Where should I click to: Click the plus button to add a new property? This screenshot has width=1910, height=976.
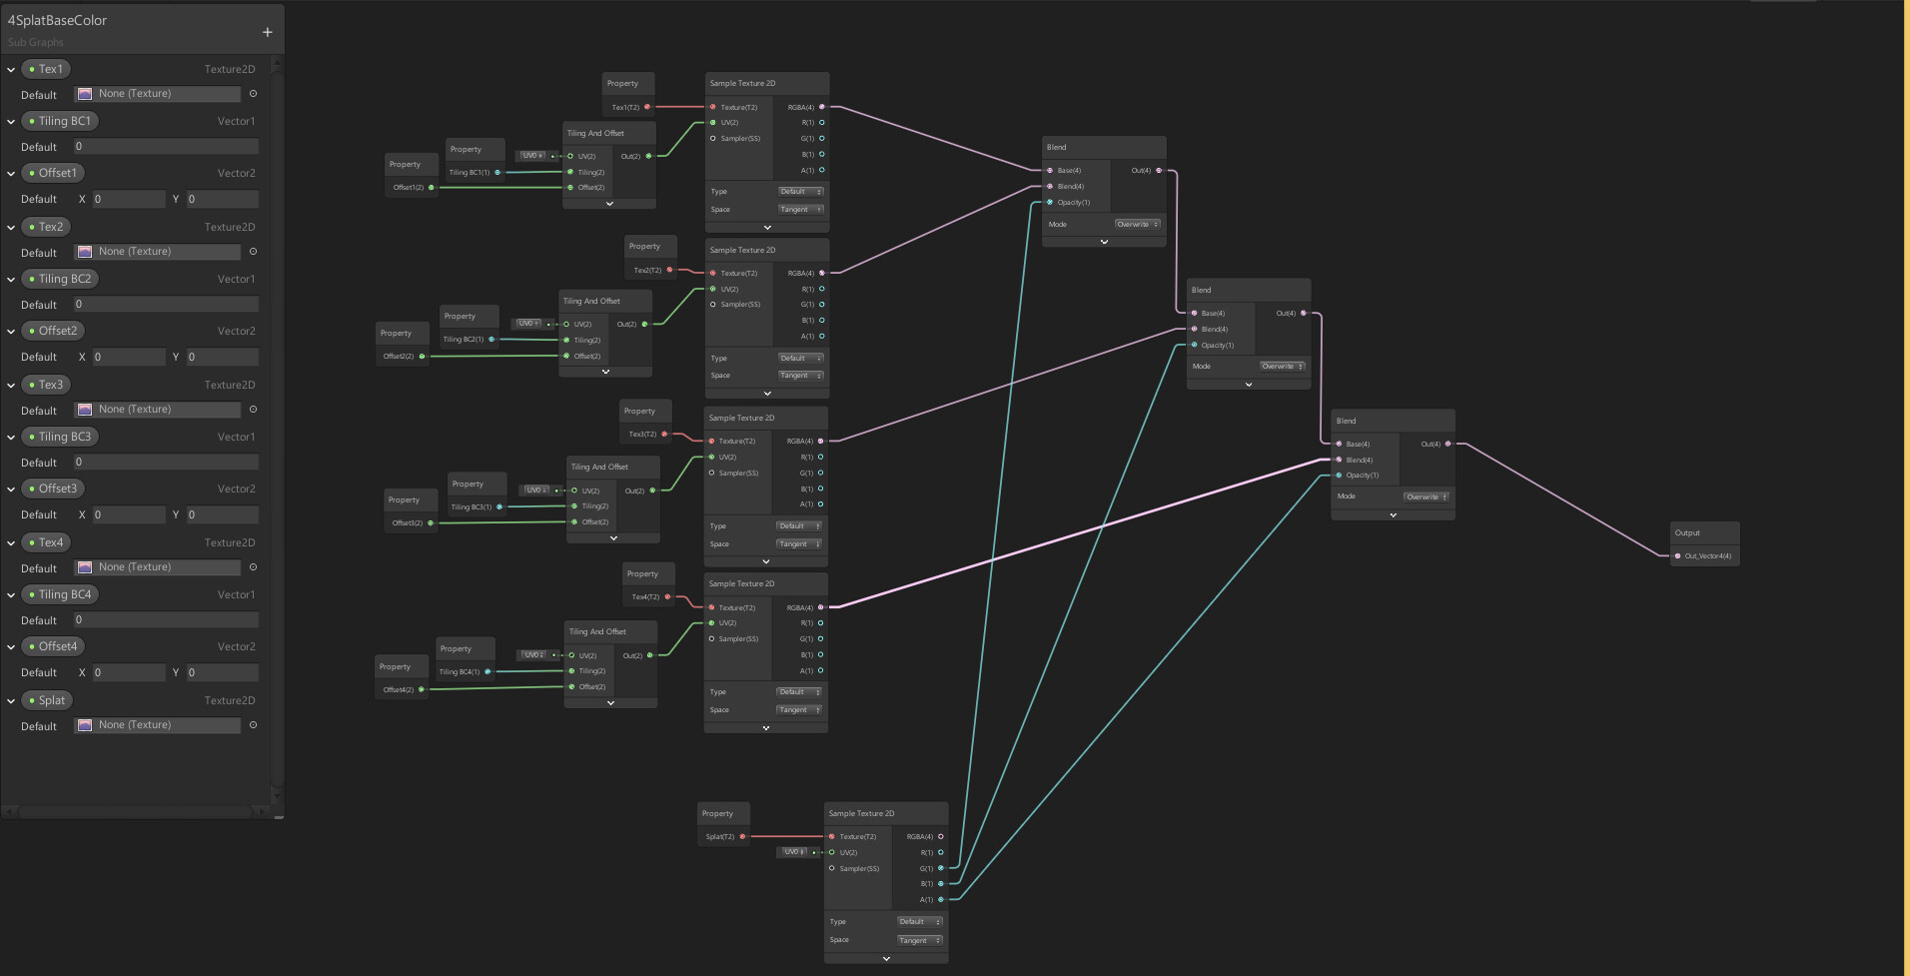[267, 31]
